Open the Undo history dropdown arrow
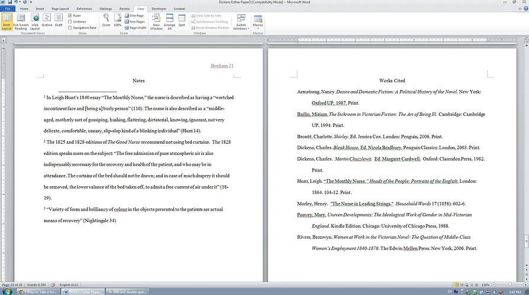The image size is (529, 295). click(20, 2)
